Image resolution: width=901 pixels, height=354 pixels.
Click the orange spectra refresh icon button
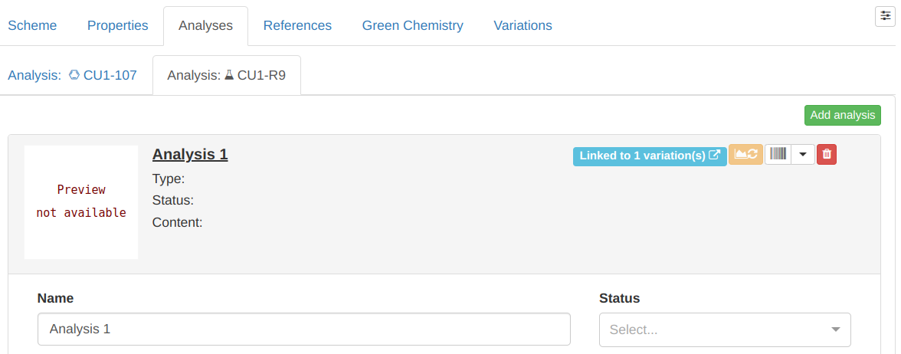click(x=745, y=155)
